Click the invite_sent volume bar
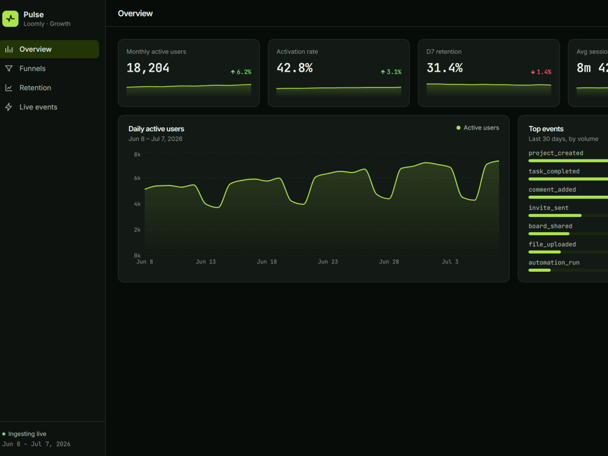The image size is (608, 456). [x=555, y=215]
